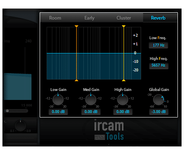This screenshot has width=184, height=155.
Task: Click the Global Gain knob
Action: pos(159,100)
